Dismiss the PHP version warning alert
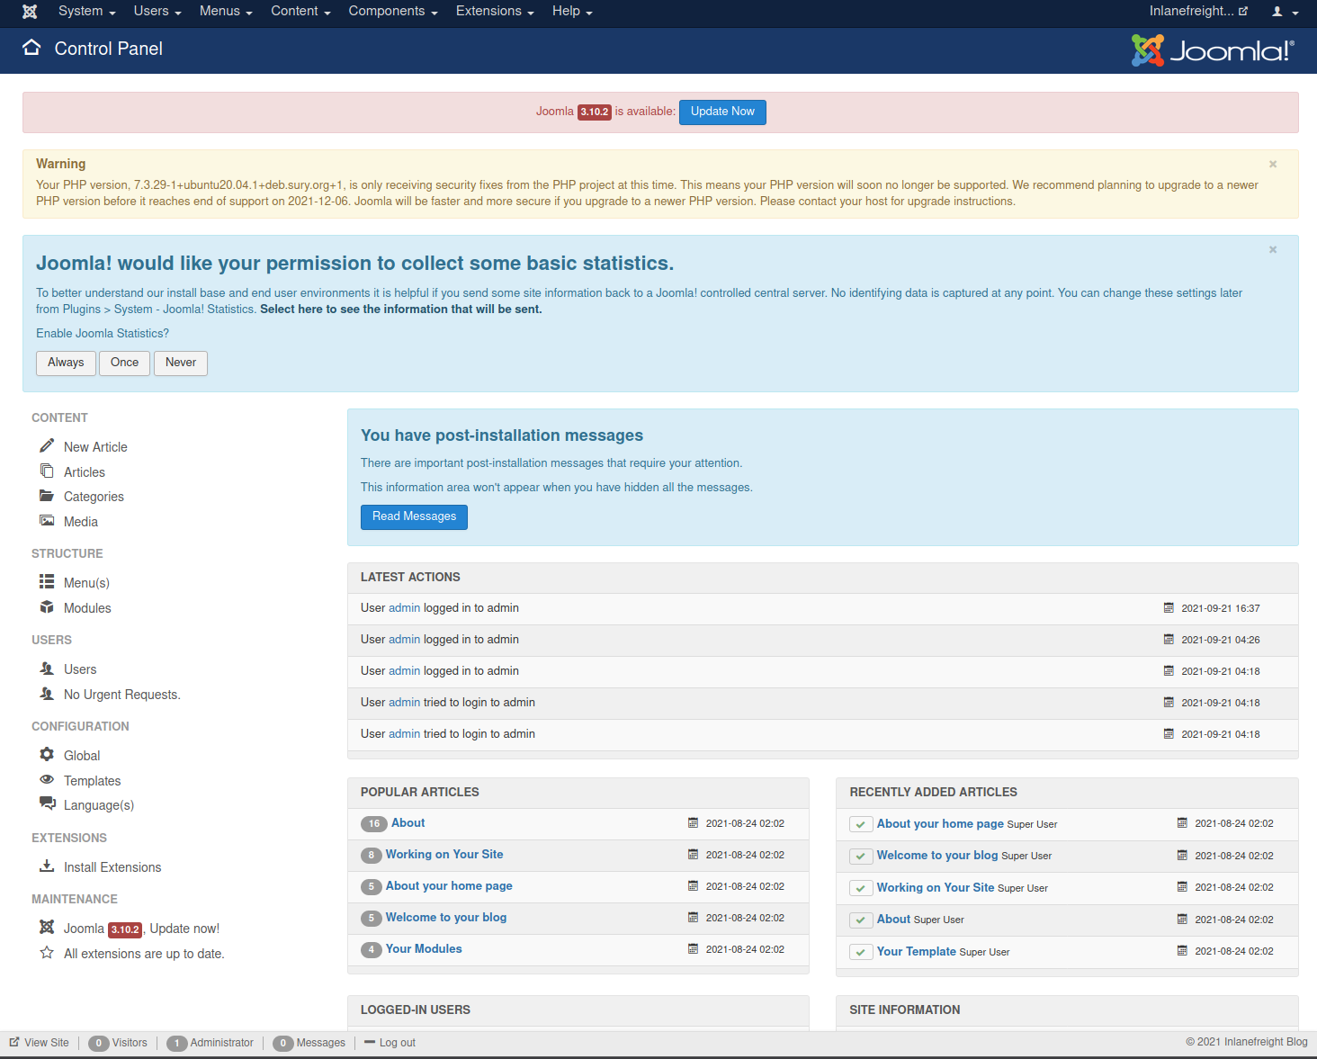1317x1059 pixels. (x=1273, y=164)
